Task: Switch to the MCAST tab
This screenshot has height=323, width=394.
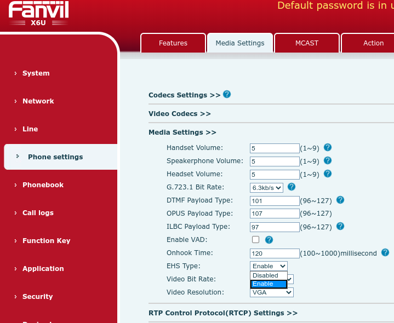Action: [307, 43]
